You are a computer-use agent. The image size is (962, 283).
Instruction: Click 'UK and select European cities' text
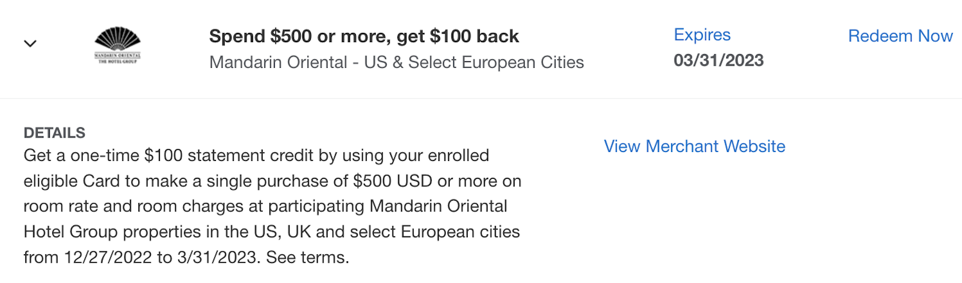coord(403,232)
